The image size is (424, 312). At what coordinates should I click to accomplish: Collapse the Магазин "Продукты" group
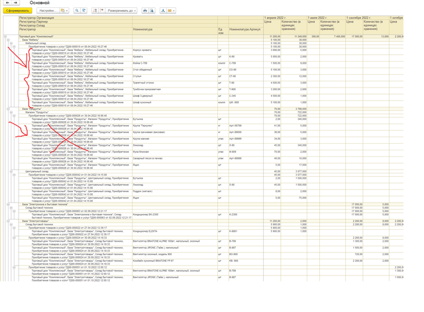(x=11, y=112)
